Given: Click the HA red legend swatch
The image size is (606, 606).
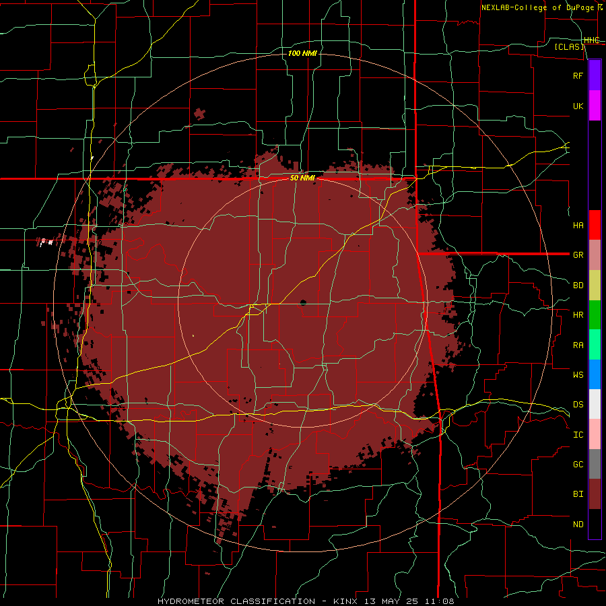Looking at the screenshot, I should (x=595, y=225).
